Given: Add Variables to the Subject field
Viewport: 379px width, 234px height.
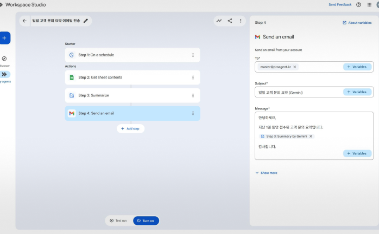Looking at the screenshot, I should pyautogui.click(x=357, y=92).
